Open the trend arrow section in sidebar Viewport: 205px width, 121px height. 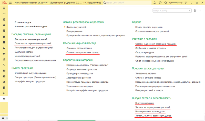(x=4, y=14)
